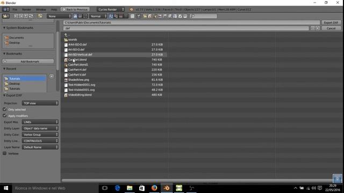Go forward to next folder
Image resolution: width=344 pixels, height=193 pixels.
click(x=21, y=16)
